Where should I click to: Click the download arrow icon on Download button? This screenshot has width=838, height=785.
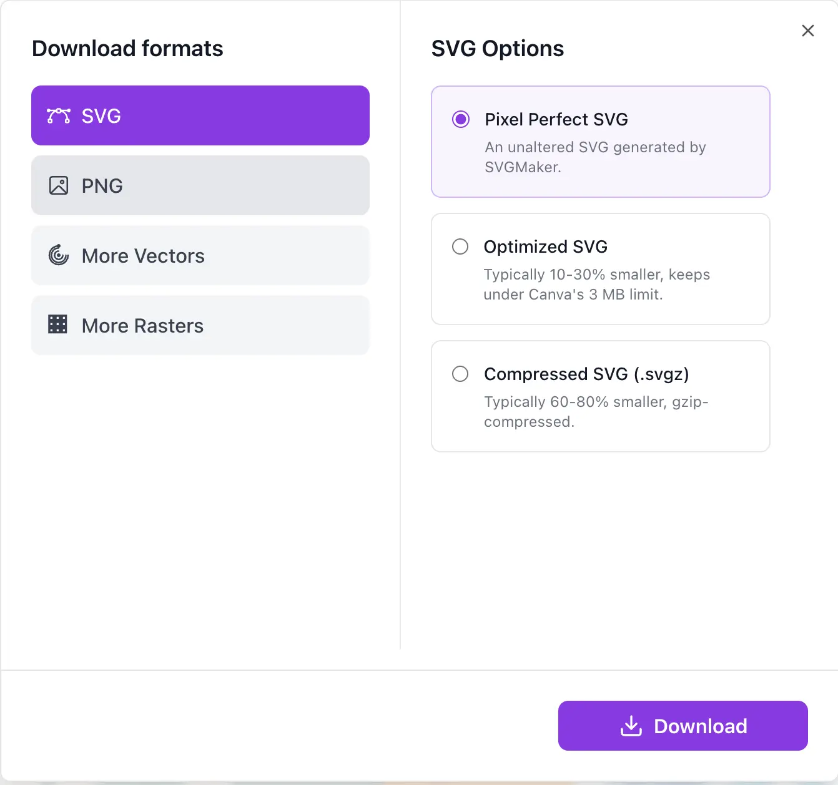pos(632,726)
